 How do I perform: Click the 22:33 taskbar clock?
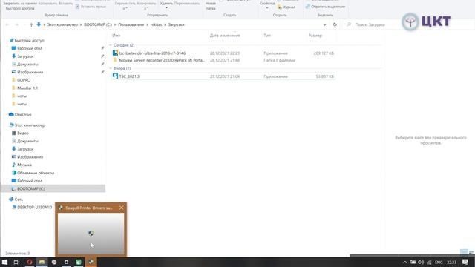click(x=451, y=262)
